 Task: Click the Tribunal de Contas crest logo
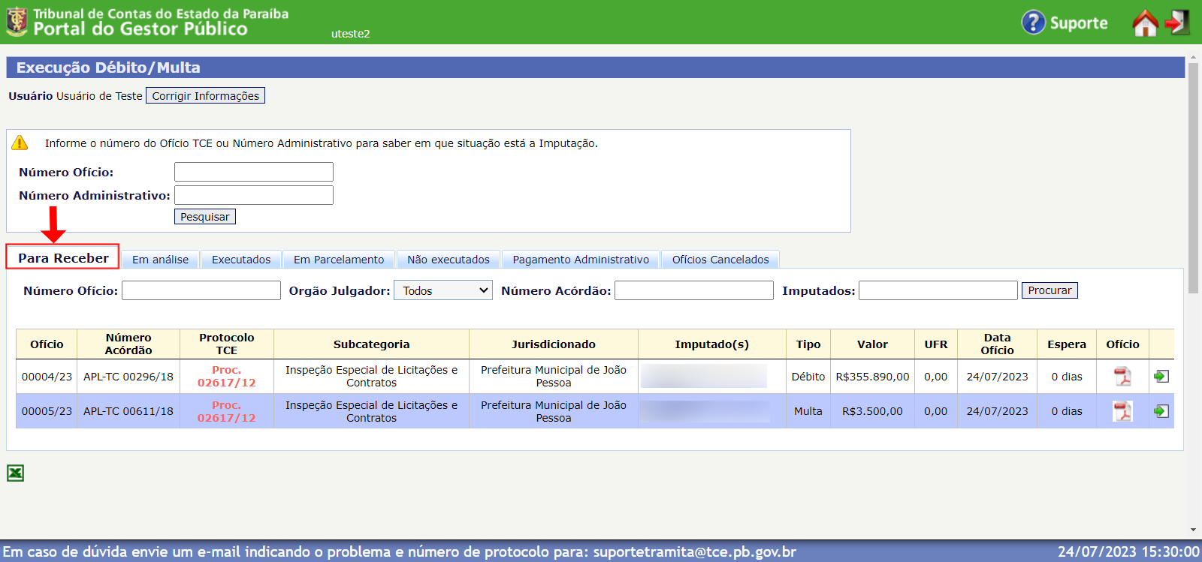click(17, 21)
